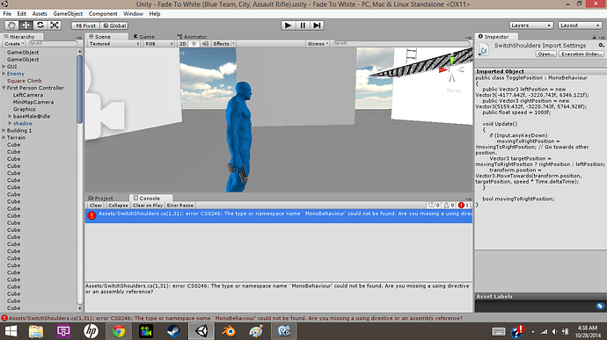Open Google Chrome from taskbar
This screenshot has width=607, height=340.
[x=119, y=331]
